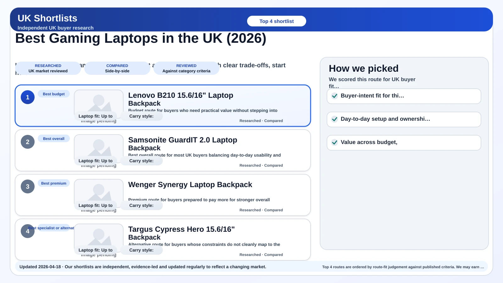Click the Top 4 routes disclosure text
Viewport: 503px width, 283px height.
click(x=403, y=267)
